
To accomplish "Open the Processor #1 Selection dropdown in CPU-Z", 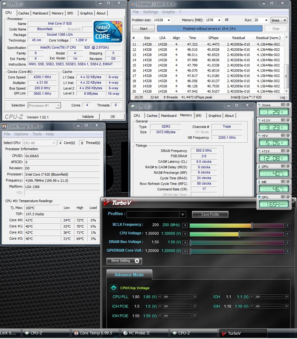I will [x=44, y=106].
